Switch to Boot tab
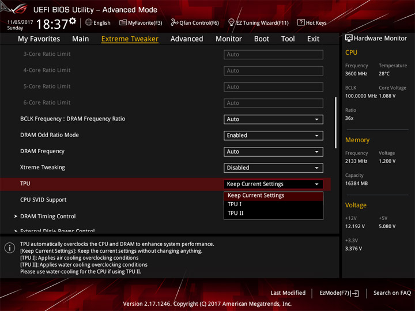 [x=262, y=39]
